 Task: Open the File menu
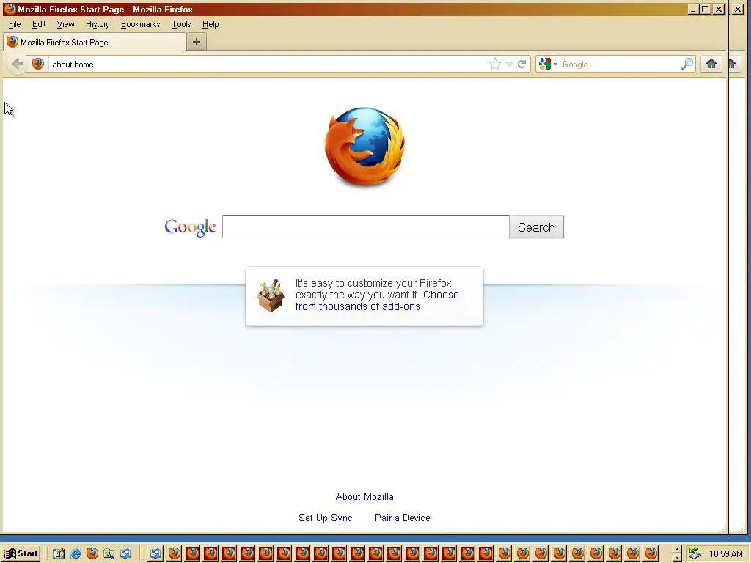pyautogui.click(x=15, y=24)
